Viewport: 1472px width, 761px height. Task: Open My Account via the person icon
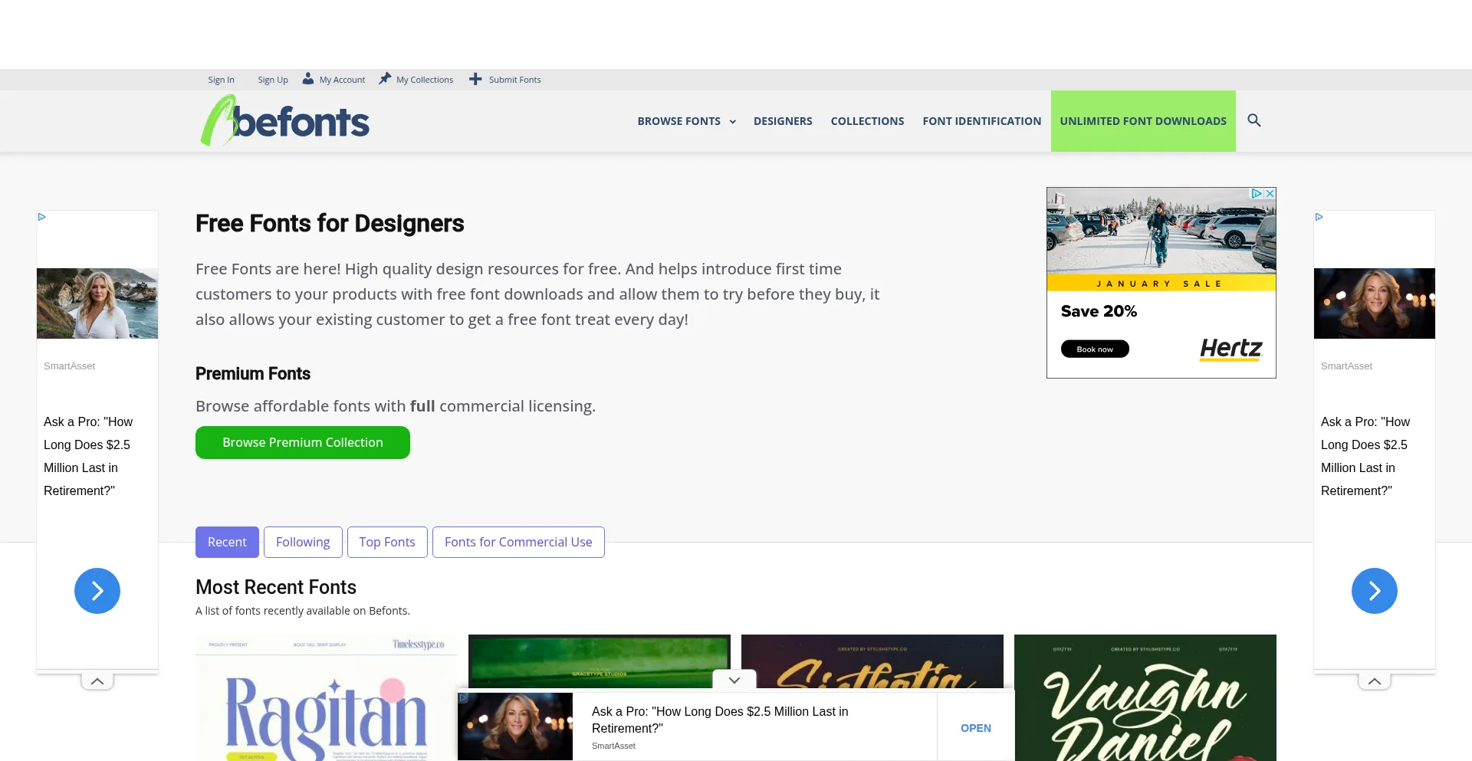[307, 79]
